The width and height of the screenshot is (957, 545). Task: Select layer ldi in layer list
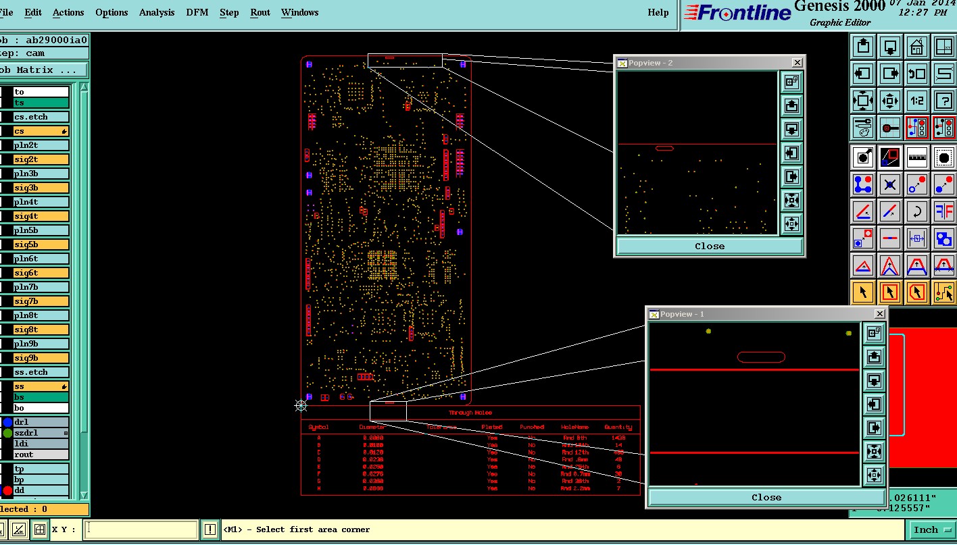(x=41, y=444)
